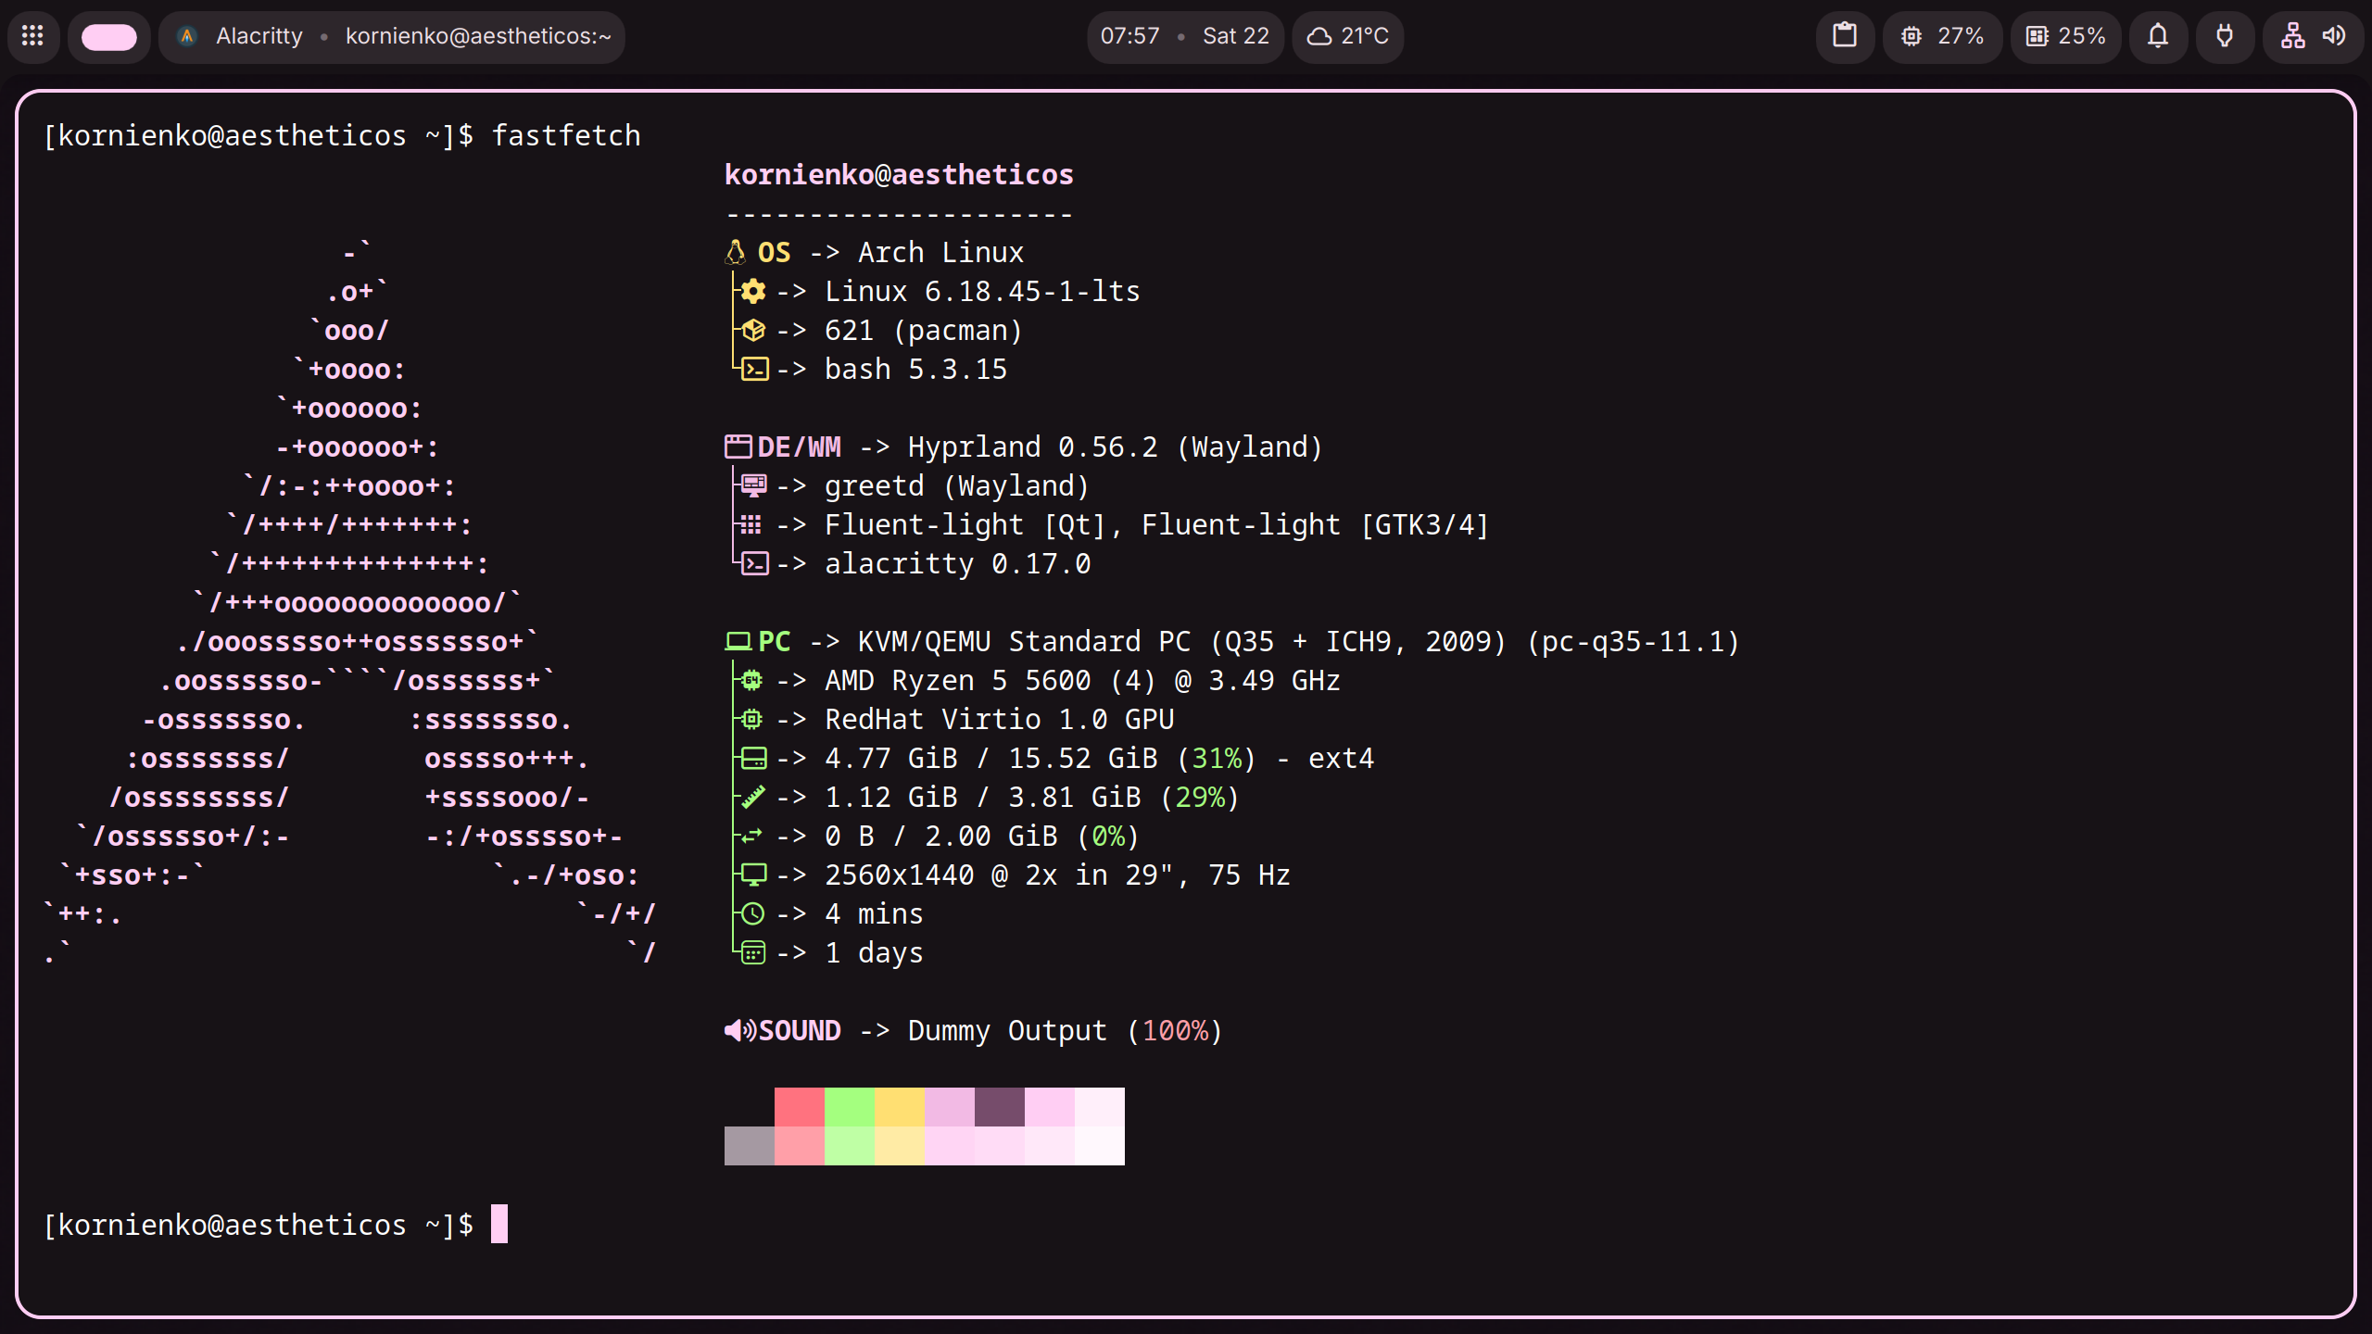
Task: Click the monitor icon beside greetd (Wayland)
Action: pyautogui.click(x=754, y=485)
